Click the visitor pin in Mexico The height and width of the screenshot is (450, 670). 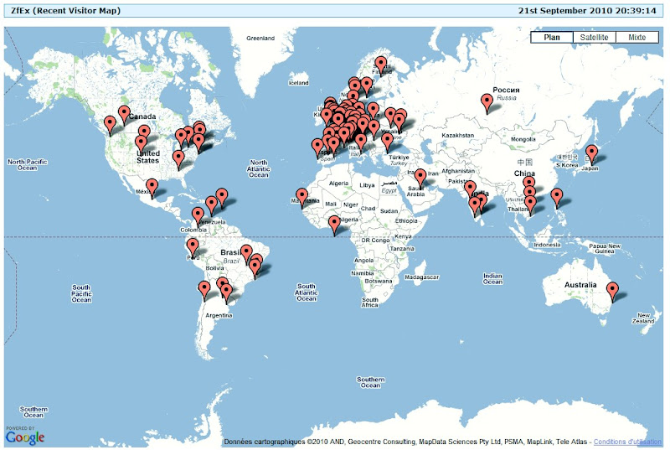pos(152,189)
